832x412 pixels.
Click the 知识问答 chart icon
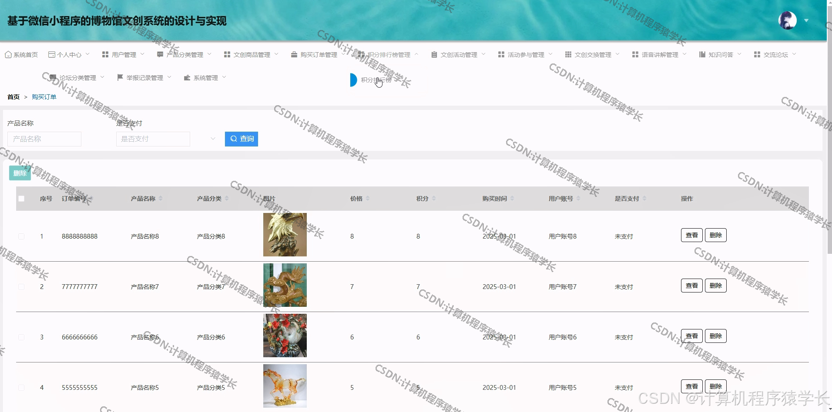702,55
